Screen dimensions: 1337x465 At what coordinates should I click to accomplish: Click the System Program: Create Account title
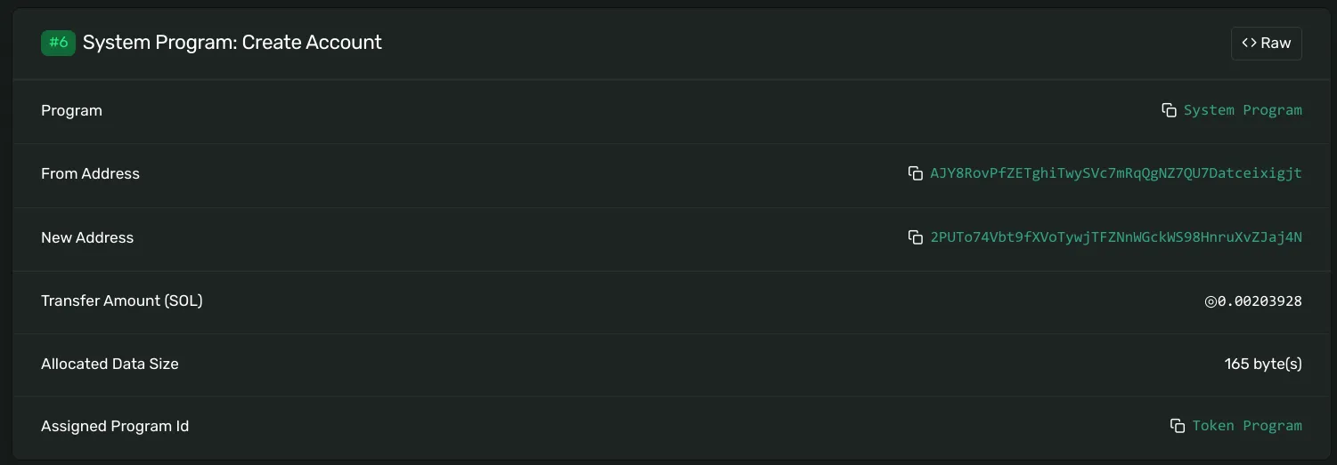pyautogui.click(x=232, y=43)
